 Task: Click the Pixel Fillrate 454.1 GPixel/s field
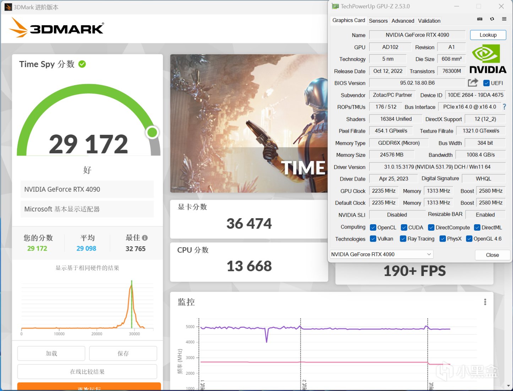(391, 131)
